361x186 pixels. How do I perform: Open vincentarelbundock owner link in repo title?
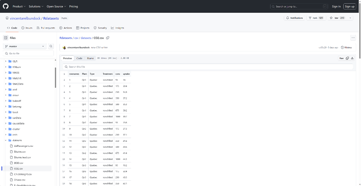pos(25,18)
